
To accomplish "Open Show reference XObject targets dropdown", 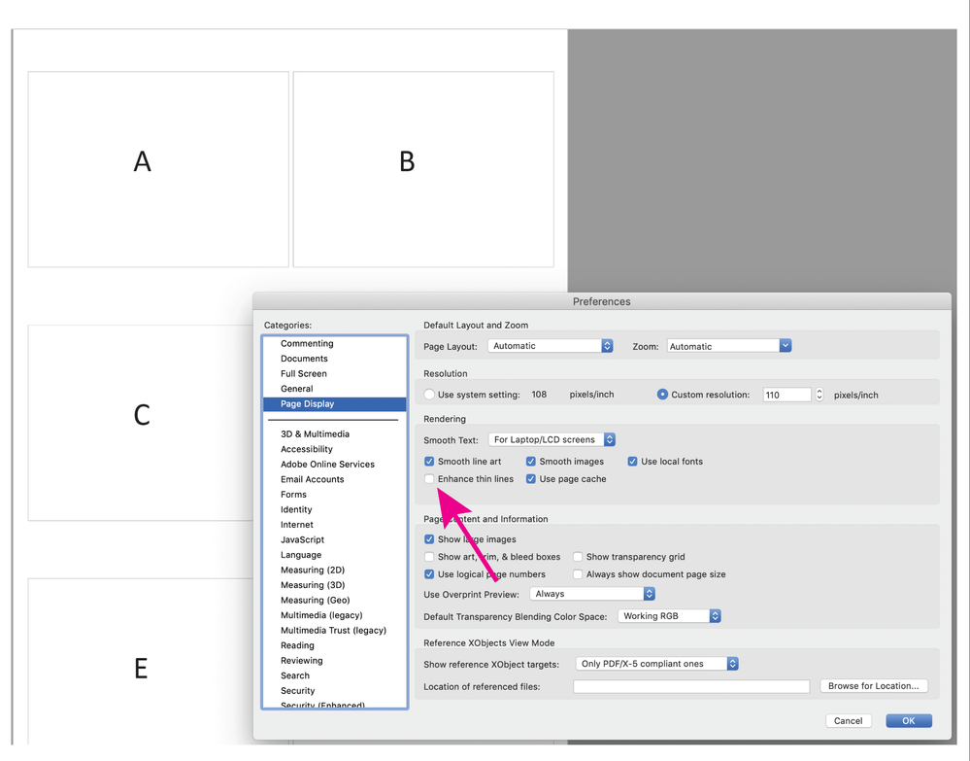I will [657, 664].
